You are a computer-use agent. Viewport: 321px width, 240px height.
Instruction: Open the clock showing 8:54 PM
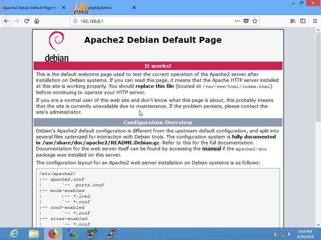pyautogui.click(x=305, y=234)
